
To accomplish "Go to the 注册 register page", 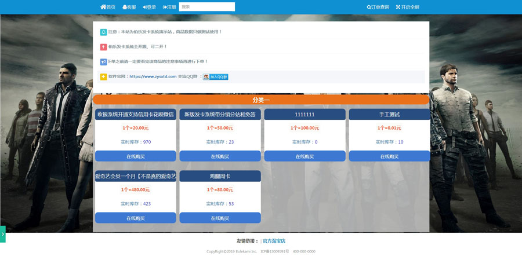I will (x=169, y=7).
